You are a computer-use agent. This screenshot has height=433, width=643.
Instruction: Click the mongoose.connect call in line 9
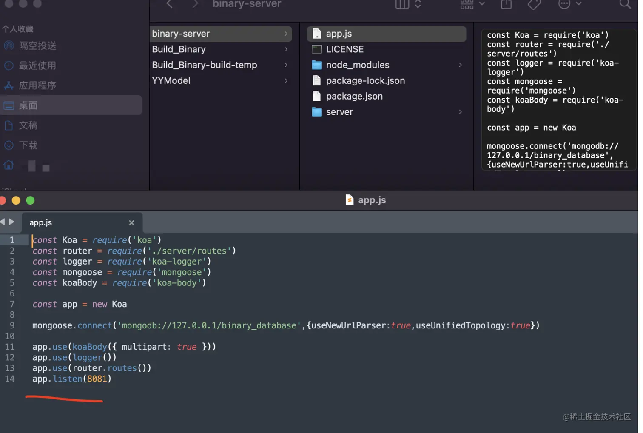[72, 325]
